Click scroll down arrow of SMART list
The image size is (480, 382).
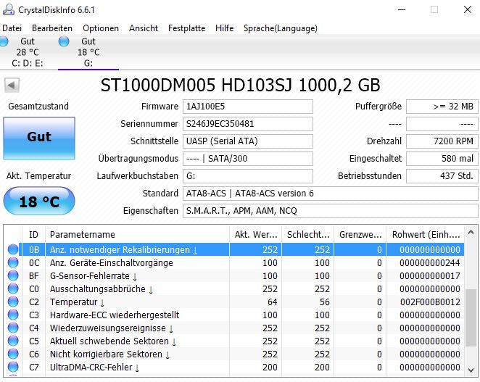(471, 370)
